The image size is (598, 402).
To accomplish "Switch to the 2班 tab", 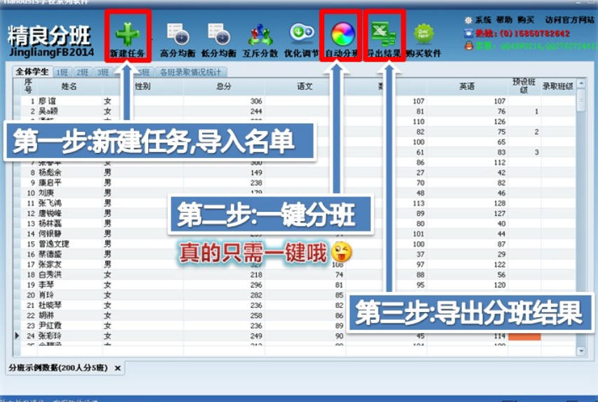I will tap(82, 72).
